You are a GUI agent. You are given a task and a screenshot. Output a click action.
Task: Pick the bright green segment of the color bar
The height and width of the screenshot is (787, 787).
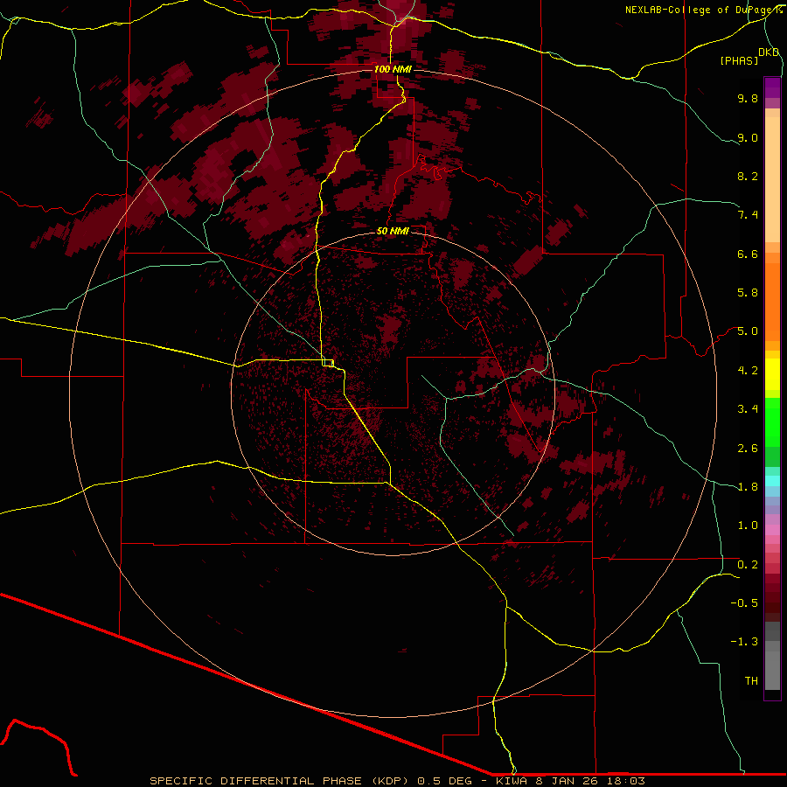(x=772, y=421)
